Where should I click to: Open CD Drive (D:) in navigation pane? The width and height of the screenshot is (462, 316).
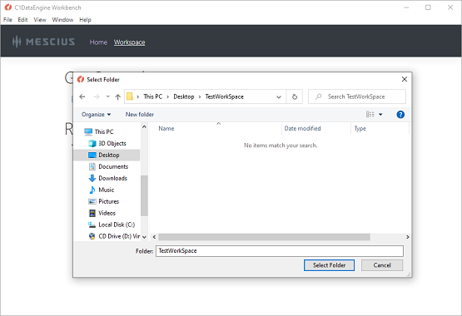(119, 236)
